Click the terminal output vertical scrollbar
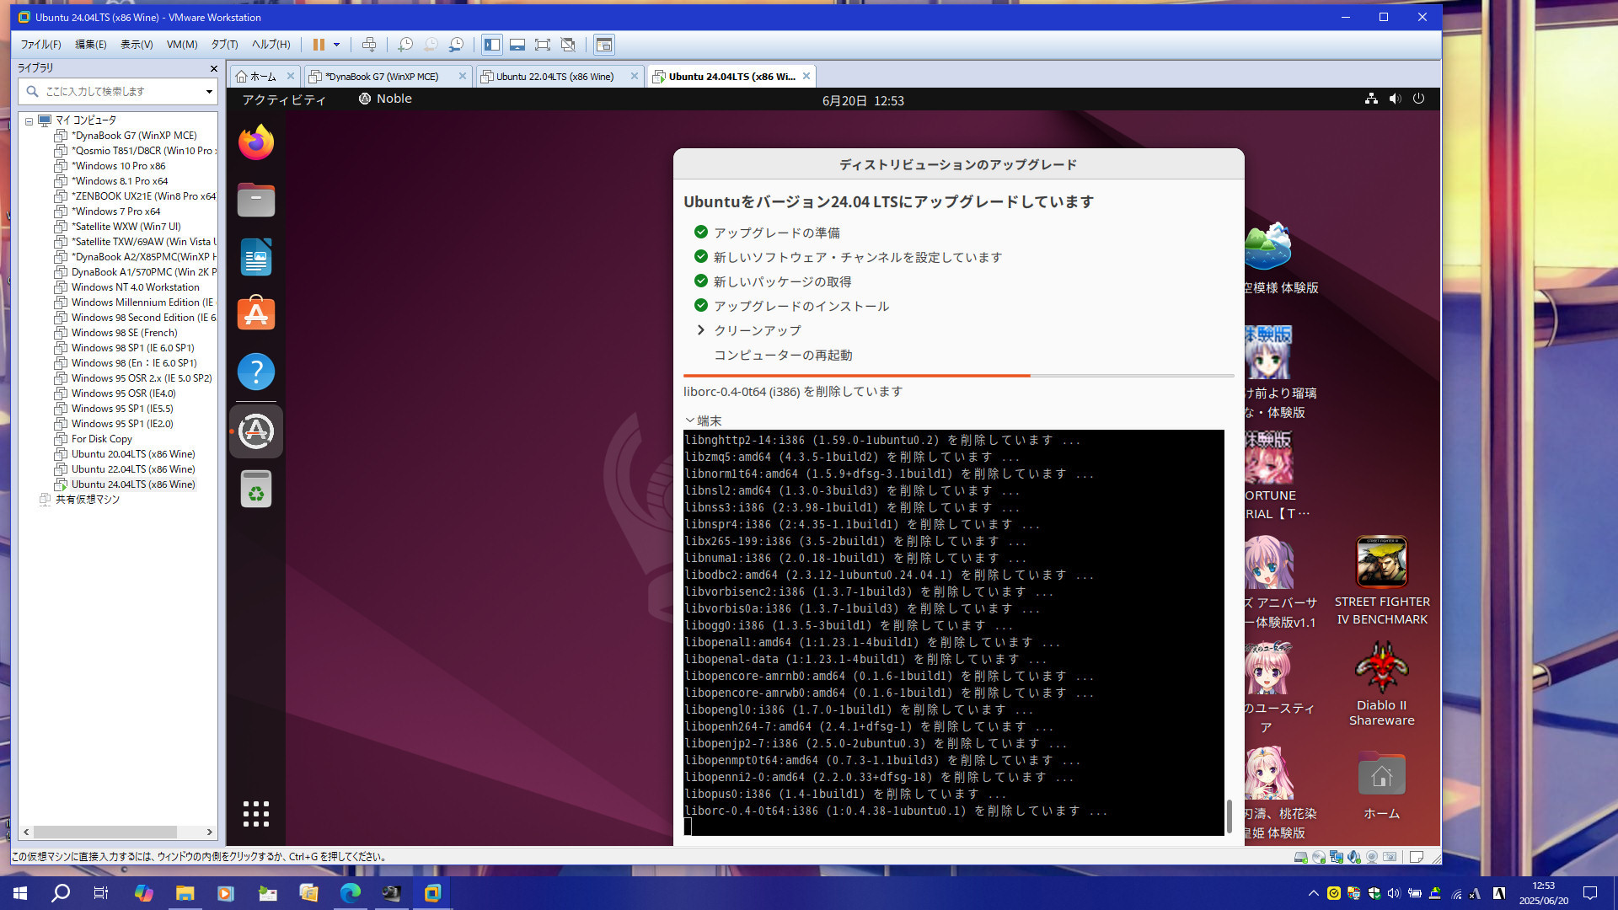Viewport: 1618px width, 910px height. tap(1230, 816)
